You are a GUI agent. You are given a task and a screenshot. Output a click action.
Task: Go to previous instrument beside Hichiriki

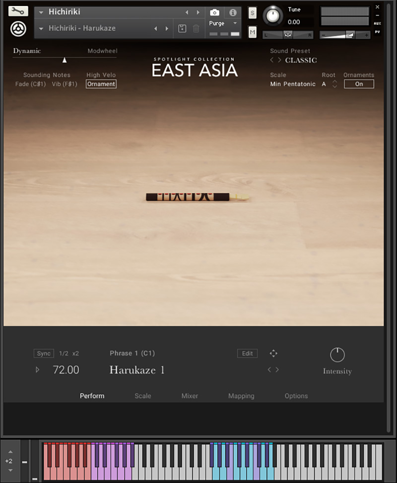187,12
